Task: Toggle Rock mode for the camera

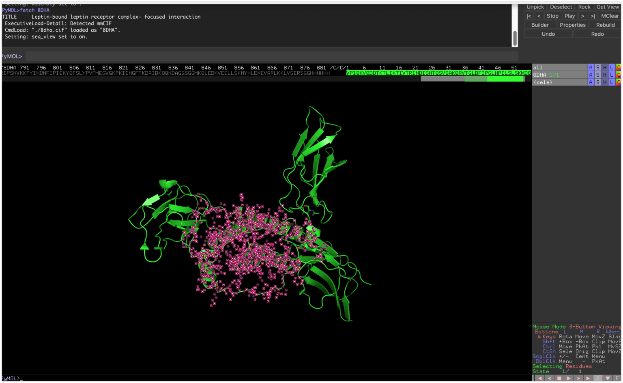Action: coord(584,7)
